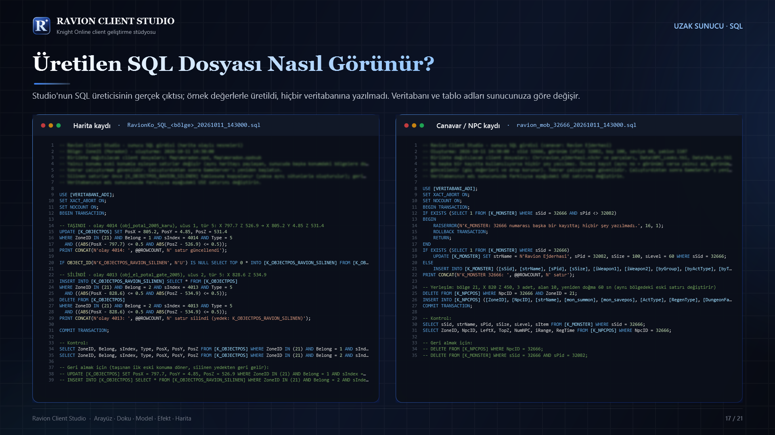This screenshot has width=775, height=435.
Task: Select the Harita kaydı panel title
Action: coord(92,126)
